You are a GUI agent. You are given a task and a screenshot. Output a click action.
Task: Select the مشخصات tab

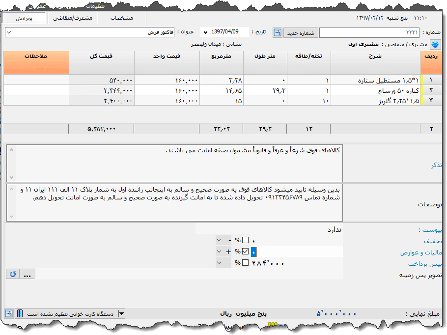[x=122, y=18]
